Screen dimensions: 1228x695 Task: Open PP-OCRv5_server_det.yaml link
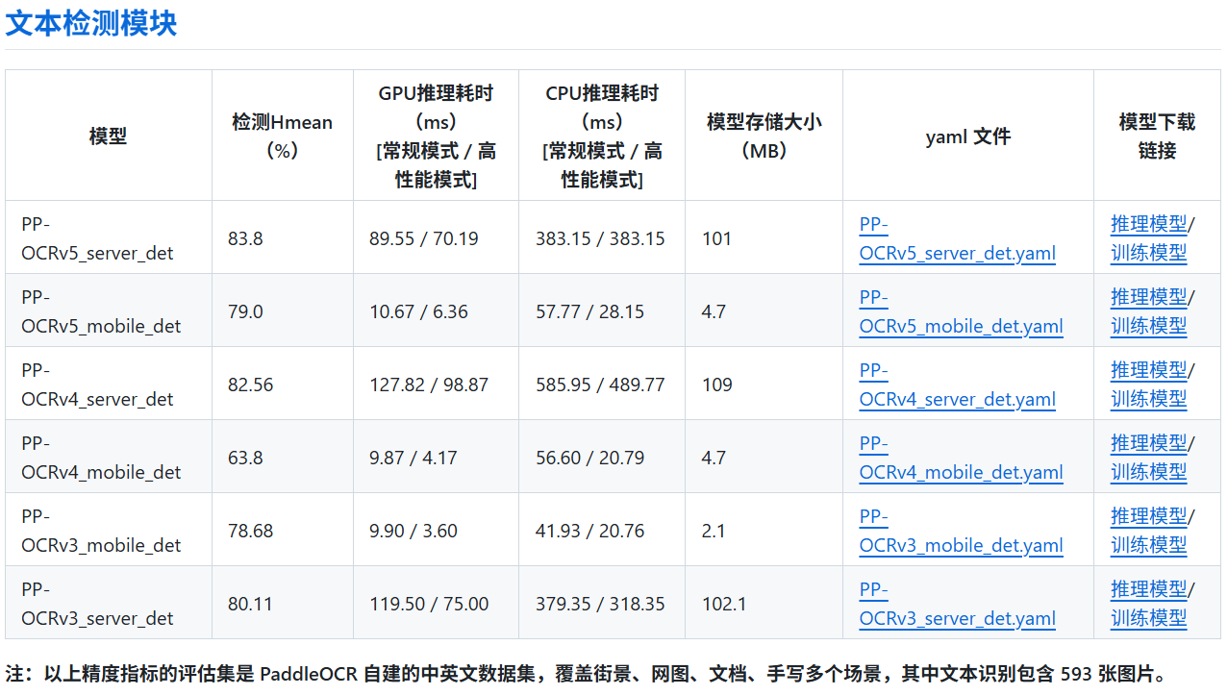(957, 238)
